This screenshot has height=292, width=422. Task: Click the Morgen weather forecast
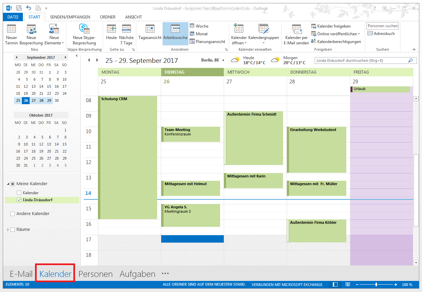click(x=288, y=60)
